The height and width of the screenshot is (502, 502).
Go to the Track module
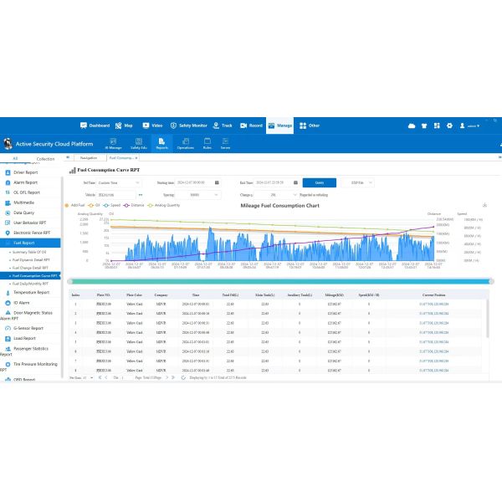223,125
